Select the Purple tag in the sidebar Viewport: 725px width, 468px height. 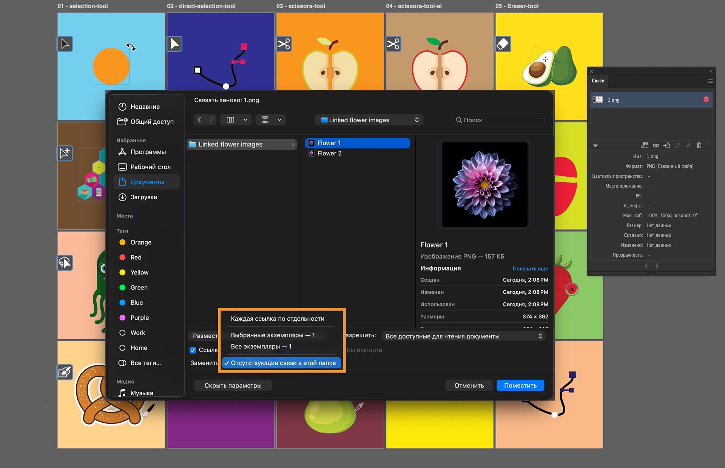[134, 318]
